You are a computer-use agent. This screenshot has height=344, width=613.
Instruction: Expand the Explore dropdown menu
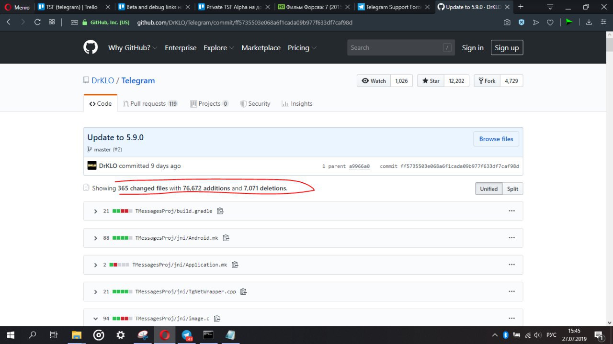(219, 48)
